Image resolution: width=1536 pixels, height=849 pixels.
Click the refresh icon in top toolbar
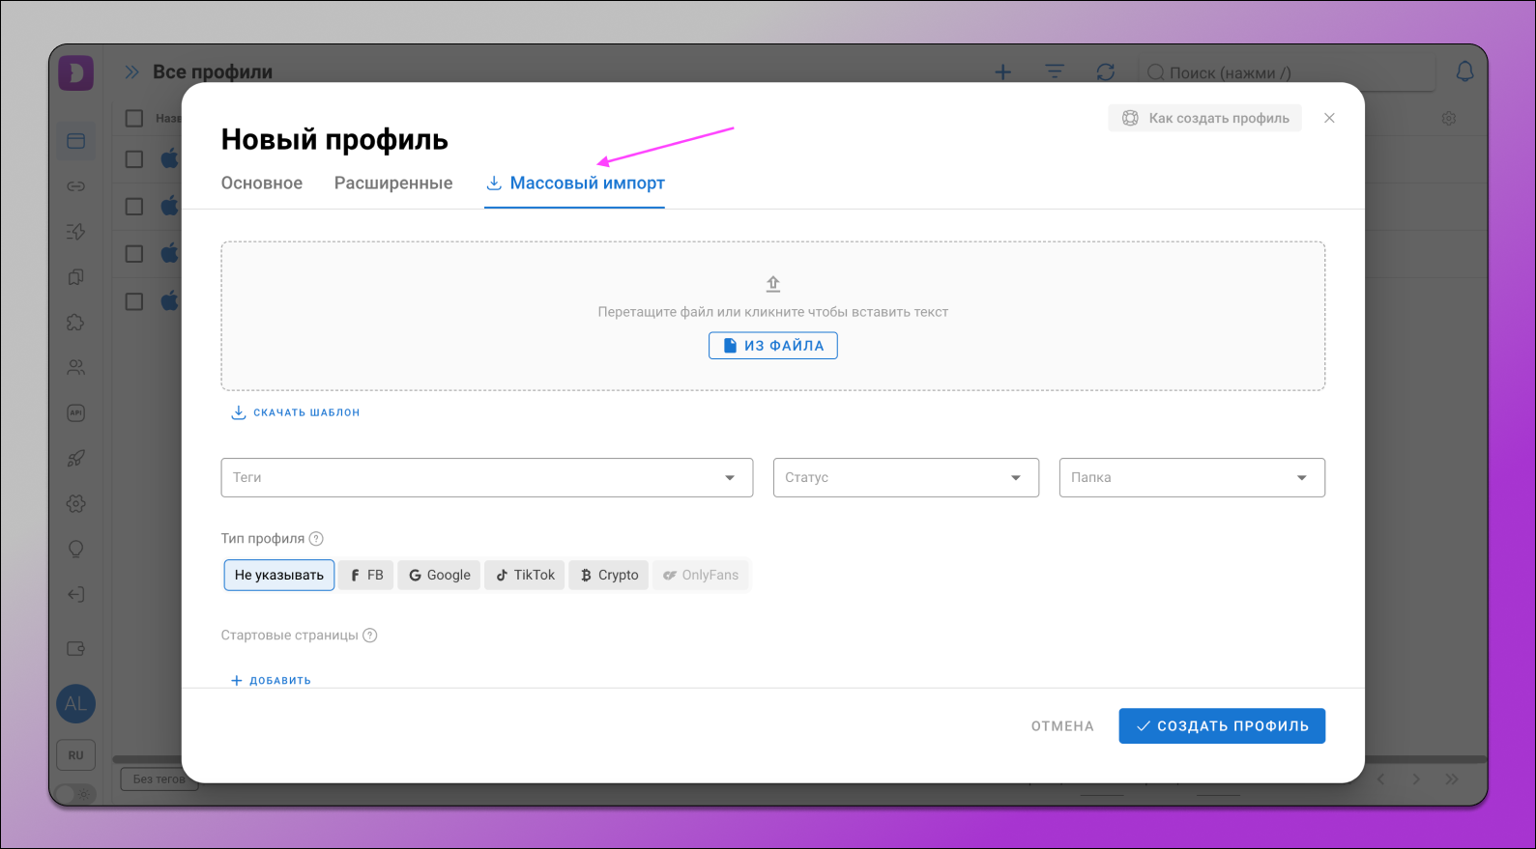1106,72
